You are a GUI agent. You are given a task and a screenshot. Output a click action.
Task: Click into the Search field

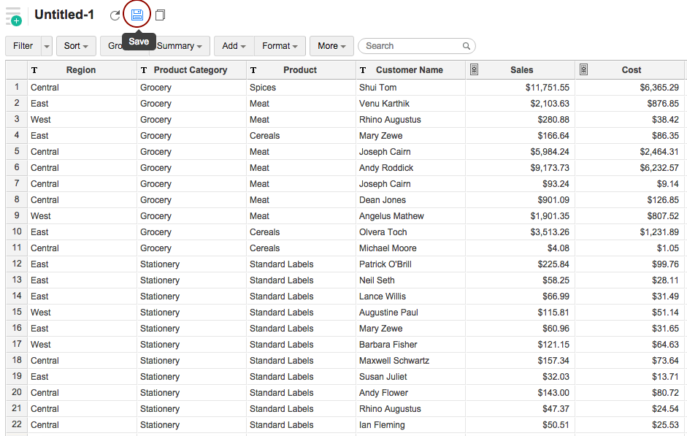(x=411, y=46)
